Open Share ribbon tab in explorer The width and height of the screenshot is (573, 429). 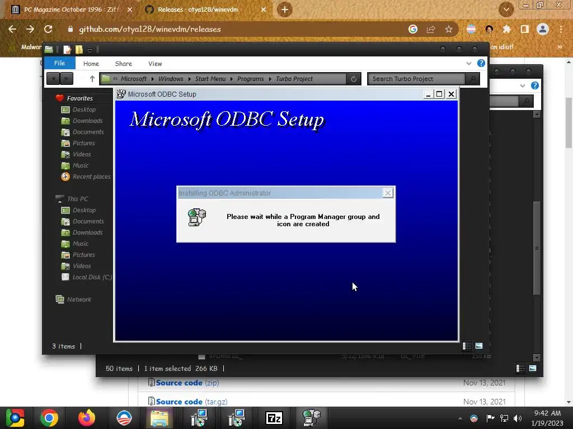coord(124,64)
